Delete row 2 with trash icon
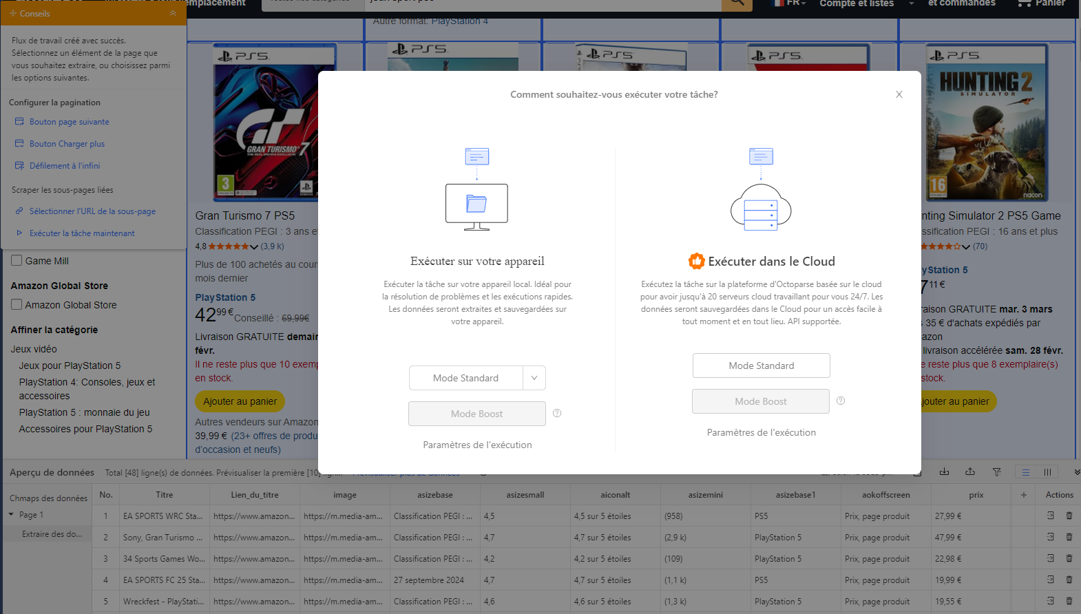This screenshot has height=614, width=1081. pos(1069,537)
